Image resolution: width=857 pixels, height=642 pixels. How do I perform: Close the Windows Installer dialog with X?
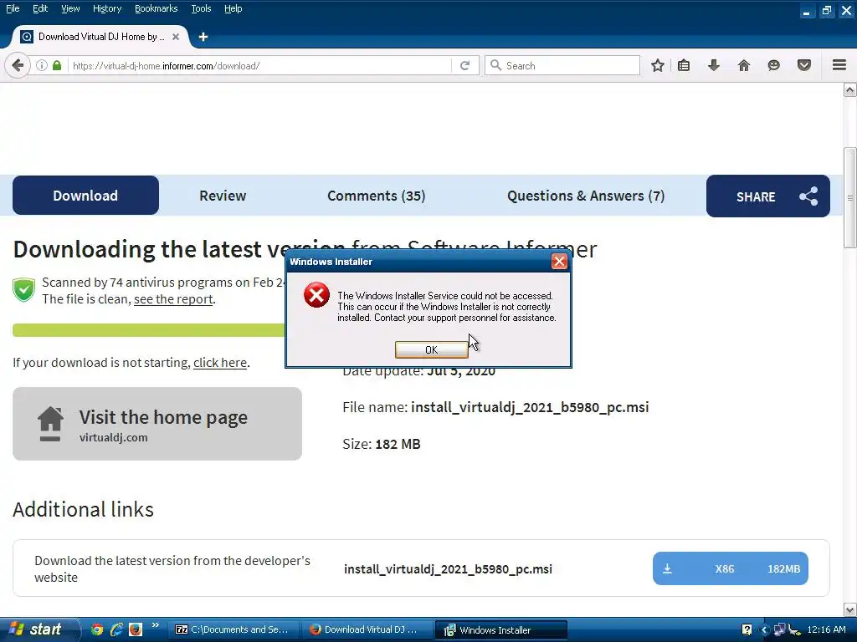click(x=558, y=262)
